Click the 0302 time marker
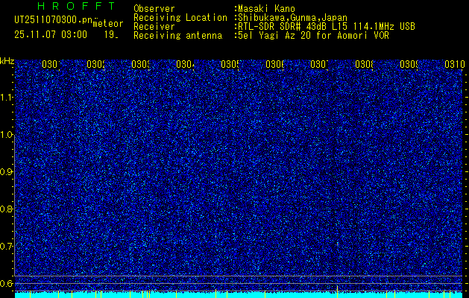 95,64
